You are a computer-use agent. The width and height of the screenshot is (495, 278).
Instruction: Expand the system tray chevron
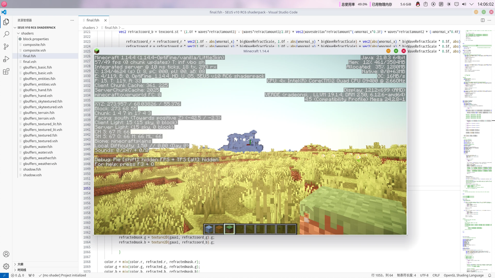472,4
